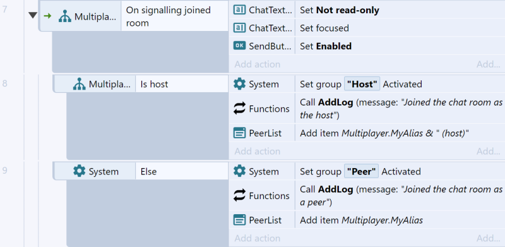Select the System gear icon in Else condition

click(80, 171)
